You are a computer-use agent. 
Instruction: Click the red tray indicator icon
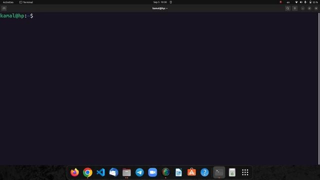tap(281, 2)
